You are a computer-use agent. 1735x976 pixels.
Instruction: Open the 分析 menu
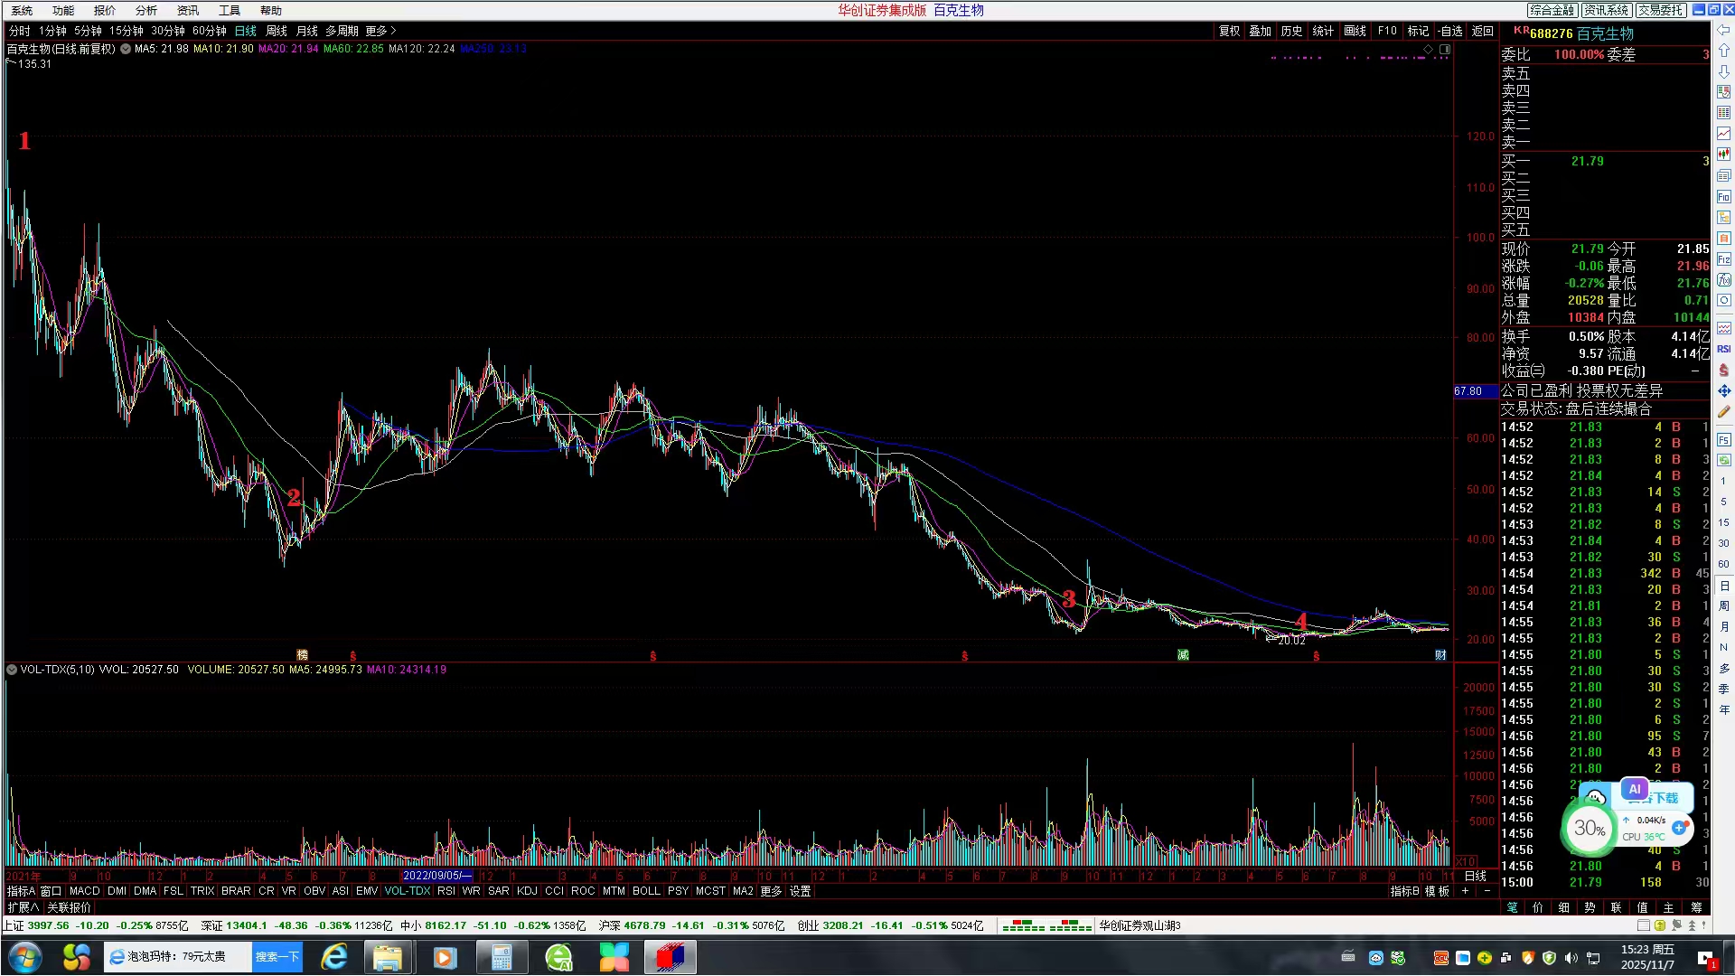pyautogui.click(x=145, y=11)
